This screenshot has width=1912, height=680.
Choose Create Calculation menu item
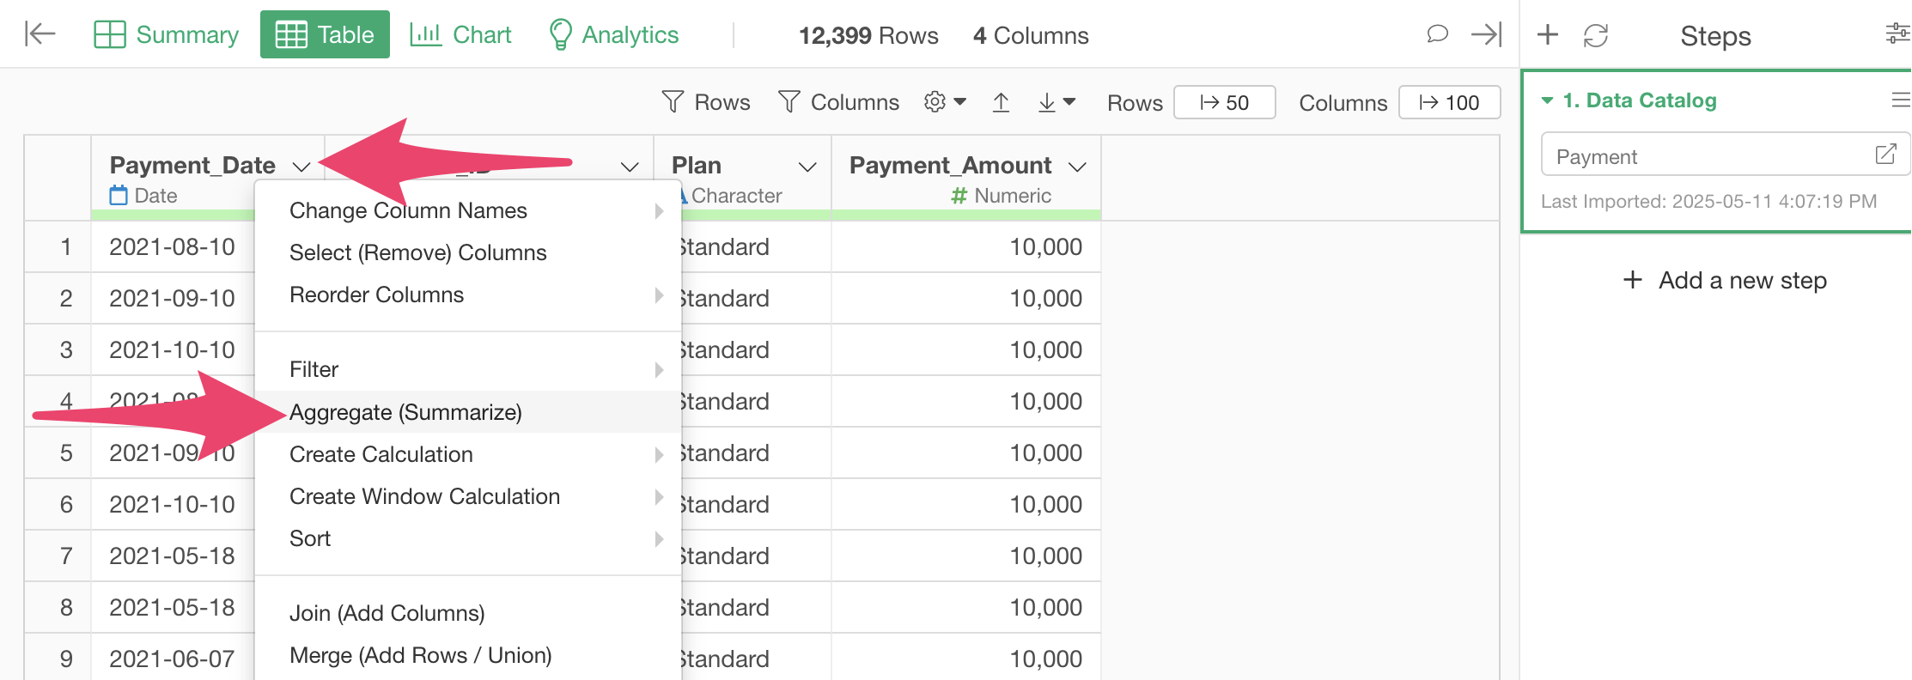381,454
